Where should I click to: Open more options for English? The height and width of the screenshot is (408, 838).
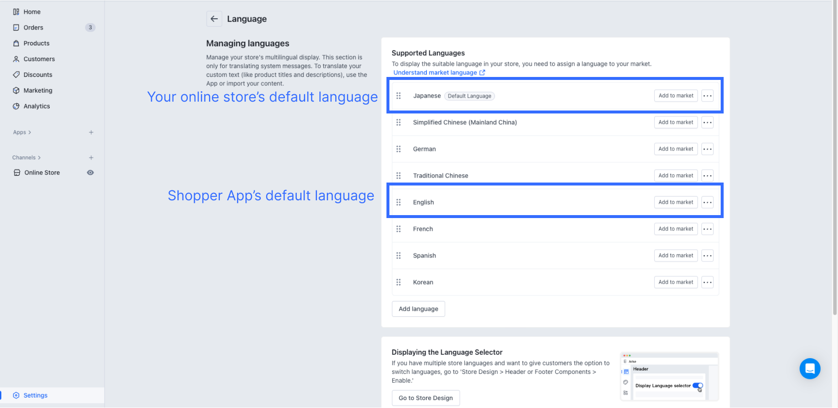click(x=707, y=202)
